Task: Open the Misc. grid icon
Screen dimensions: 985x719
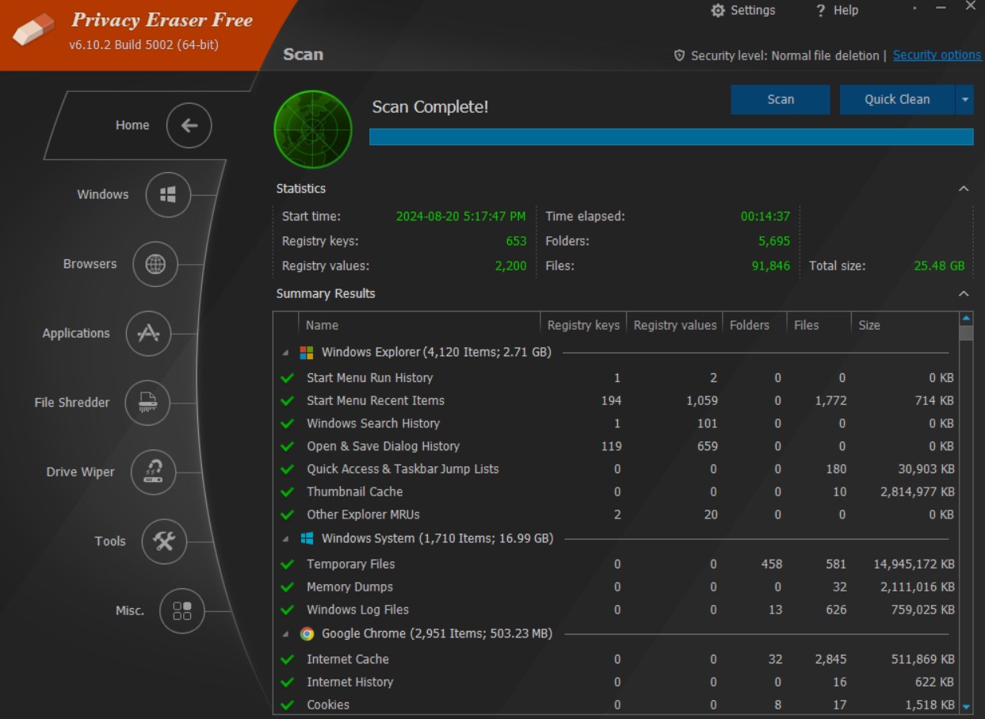Action: point(182,611)
